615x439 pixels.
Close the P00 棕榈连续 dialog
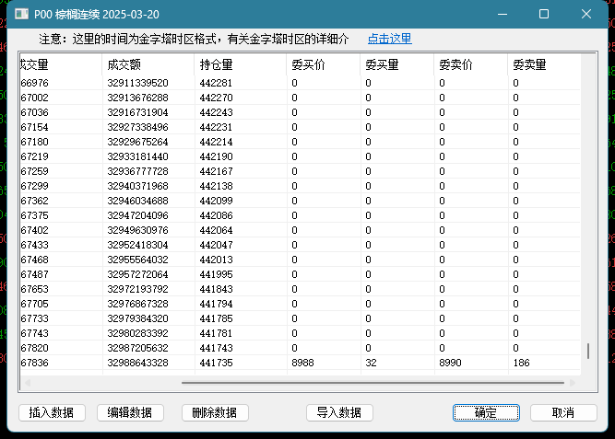586,15
